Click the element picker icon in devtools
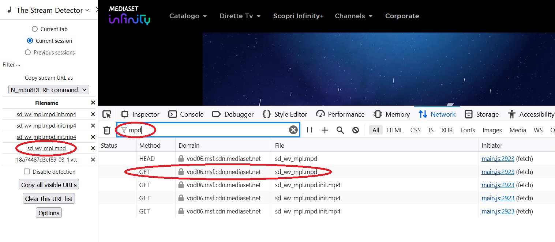Image resolution: width=555 pixels, height=242 pixels. click(106, 114)
